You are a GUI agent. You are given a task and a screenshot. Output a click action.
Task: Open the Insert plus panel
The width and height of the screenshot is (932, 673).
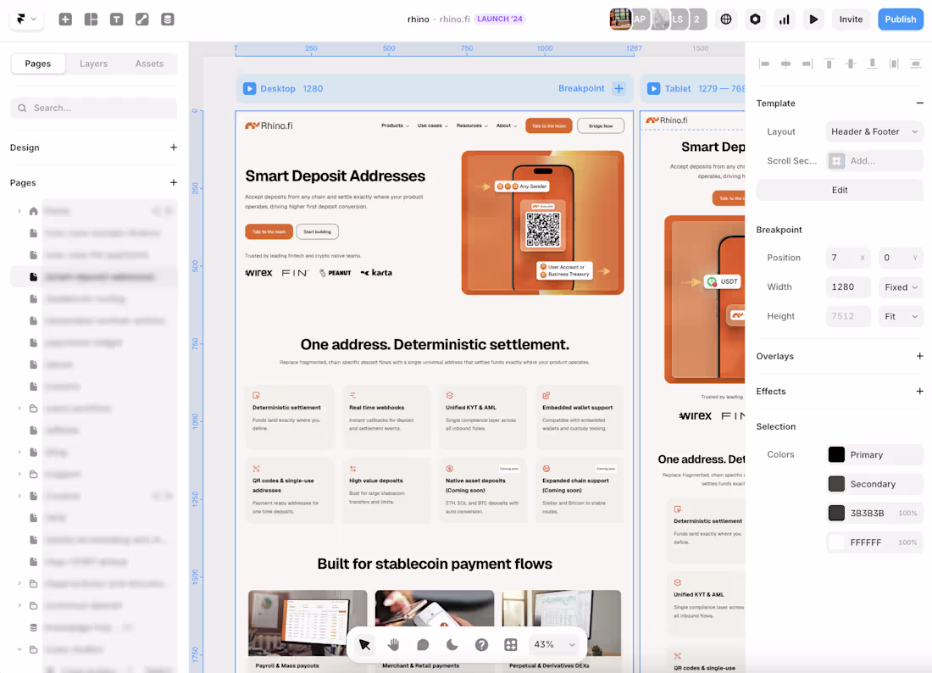65,19
